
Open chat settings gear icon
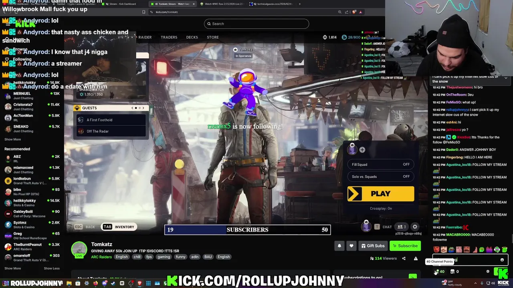[x=488, y=272]
